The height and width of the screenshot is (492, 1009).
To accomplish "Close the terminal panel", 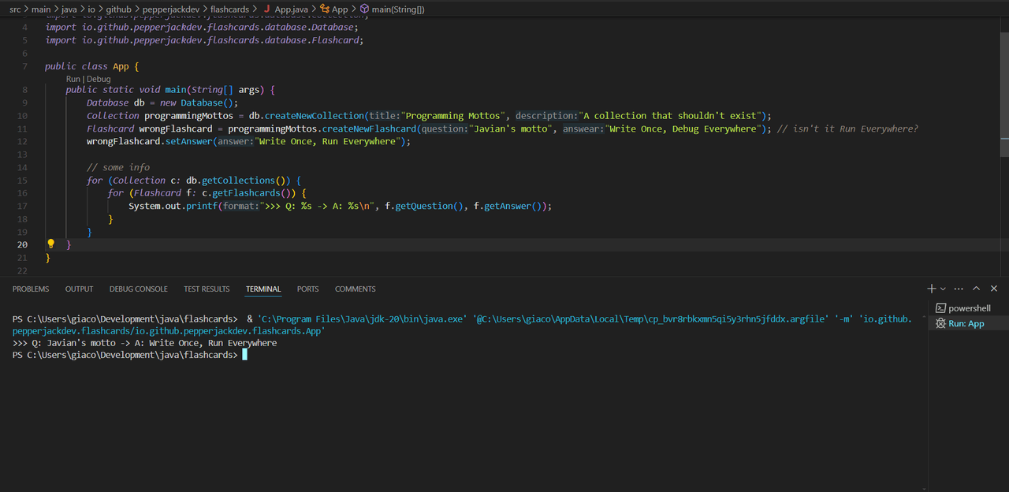I will (994, 289).
